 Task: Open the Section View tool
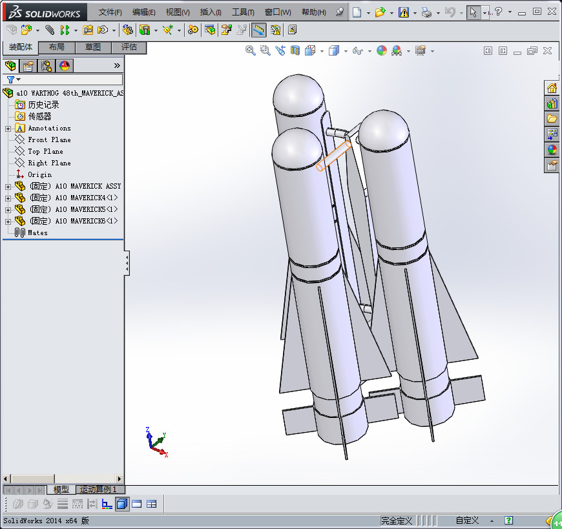click(295, 50)
